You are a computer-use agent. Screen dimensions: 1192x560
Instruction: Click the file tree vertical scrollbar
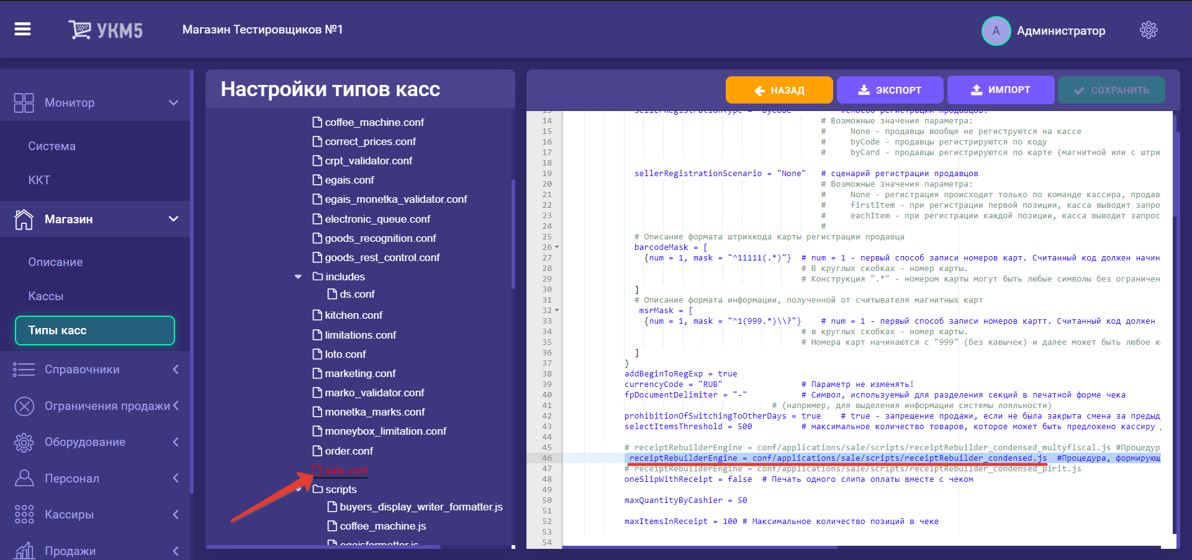click(513, 234)
